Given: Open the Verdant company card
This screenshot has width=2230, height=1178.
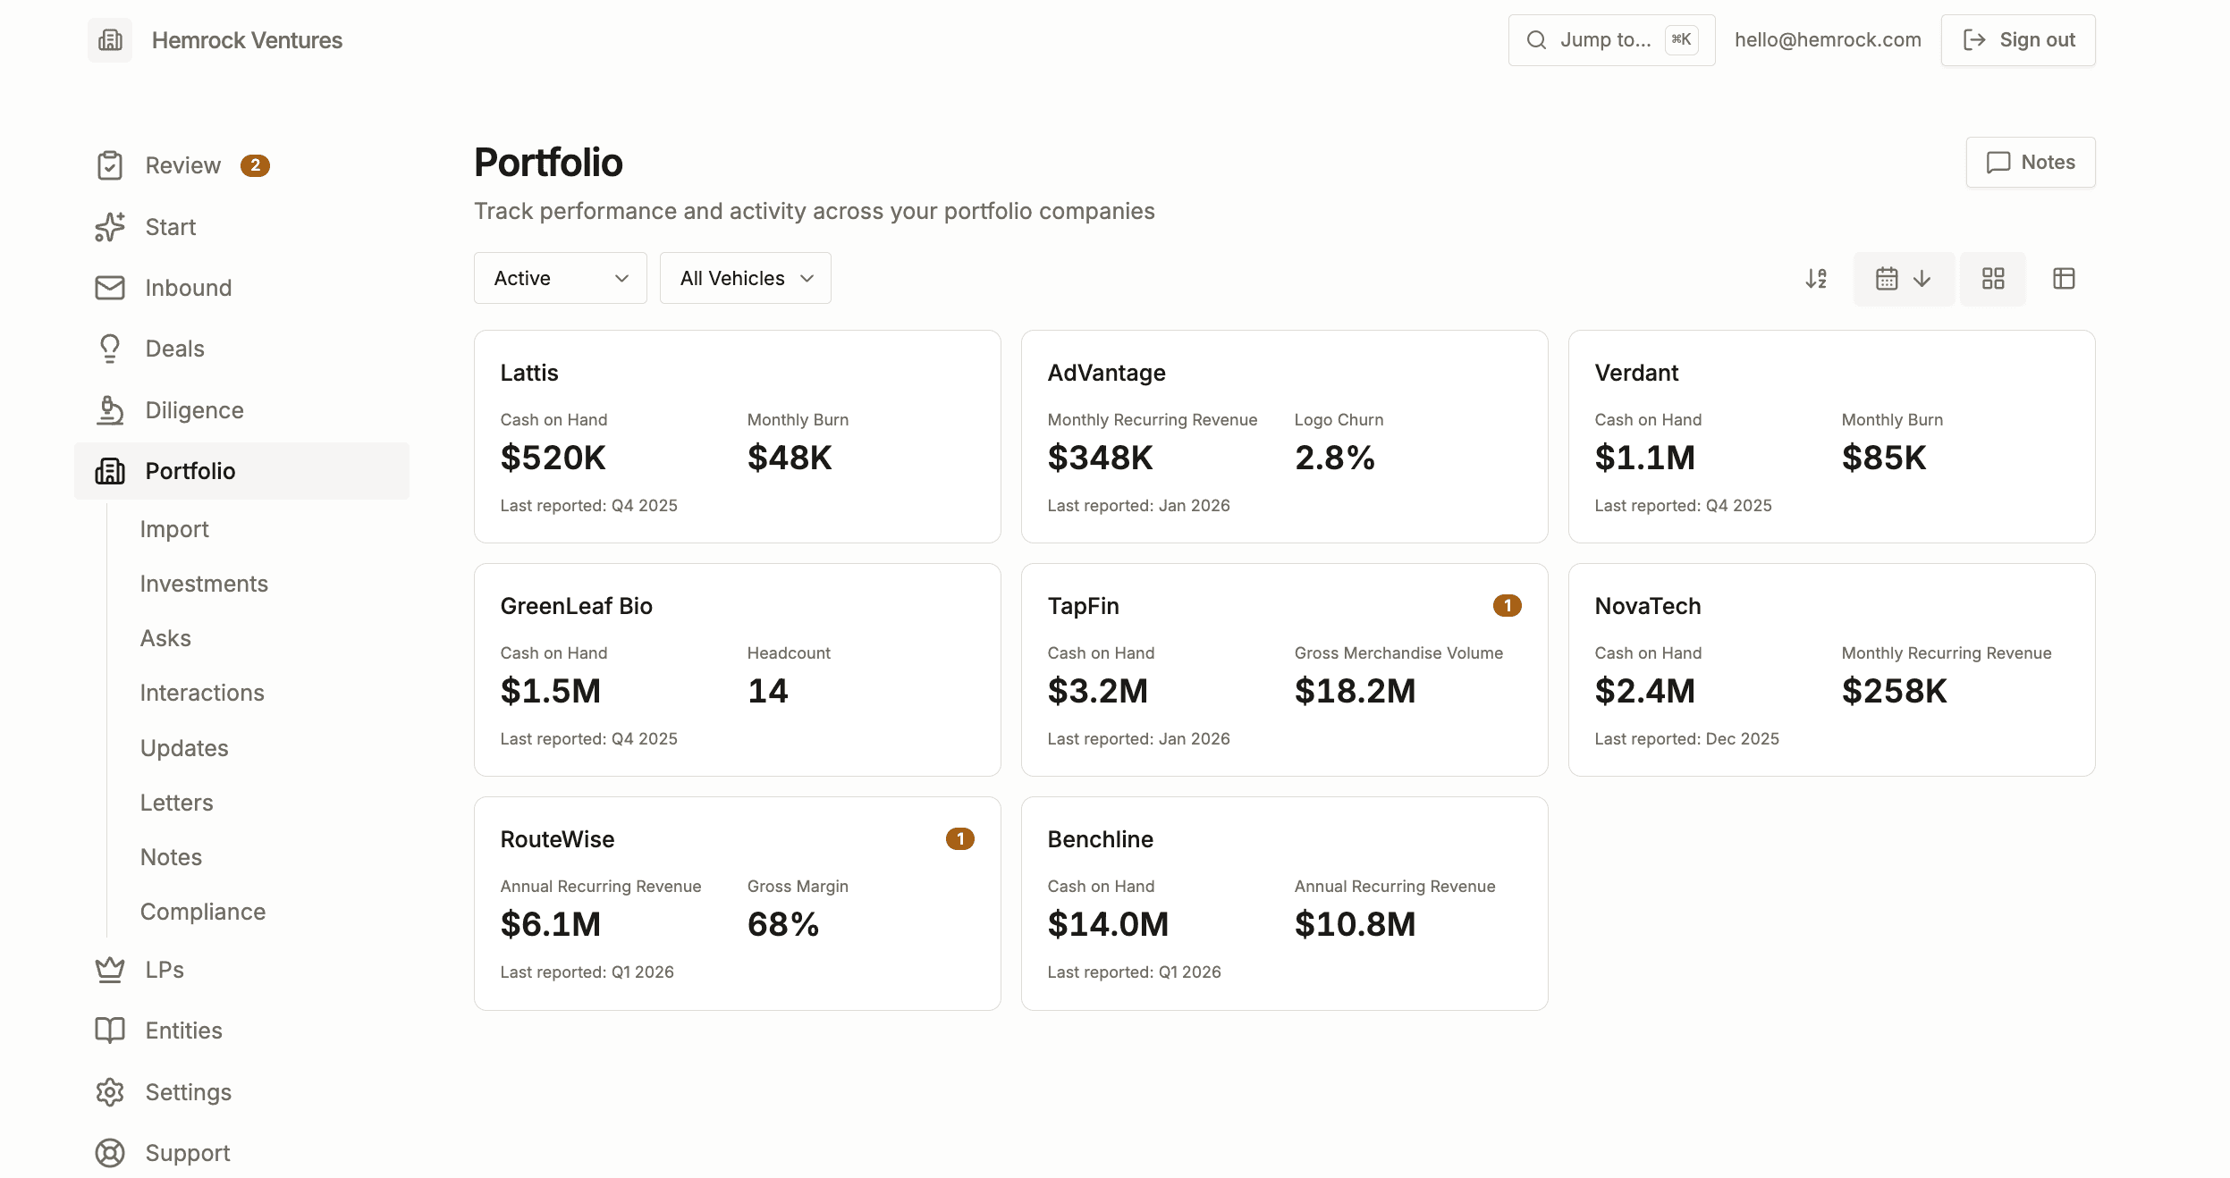Looking at the screenshot, I should pyautogui.click(x=1832, y=436).
